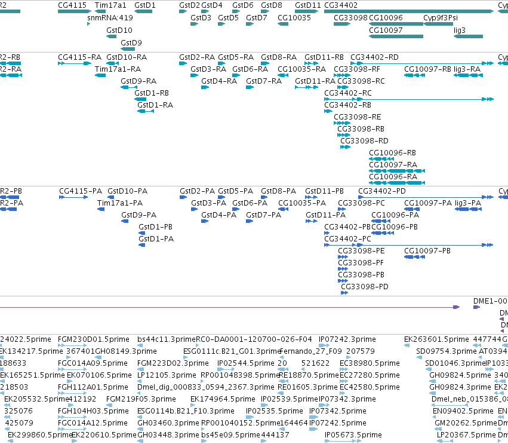Click the GstD11-RB transcript label
Viewport: 508px width, 444px height.
[x=324, y=57]
